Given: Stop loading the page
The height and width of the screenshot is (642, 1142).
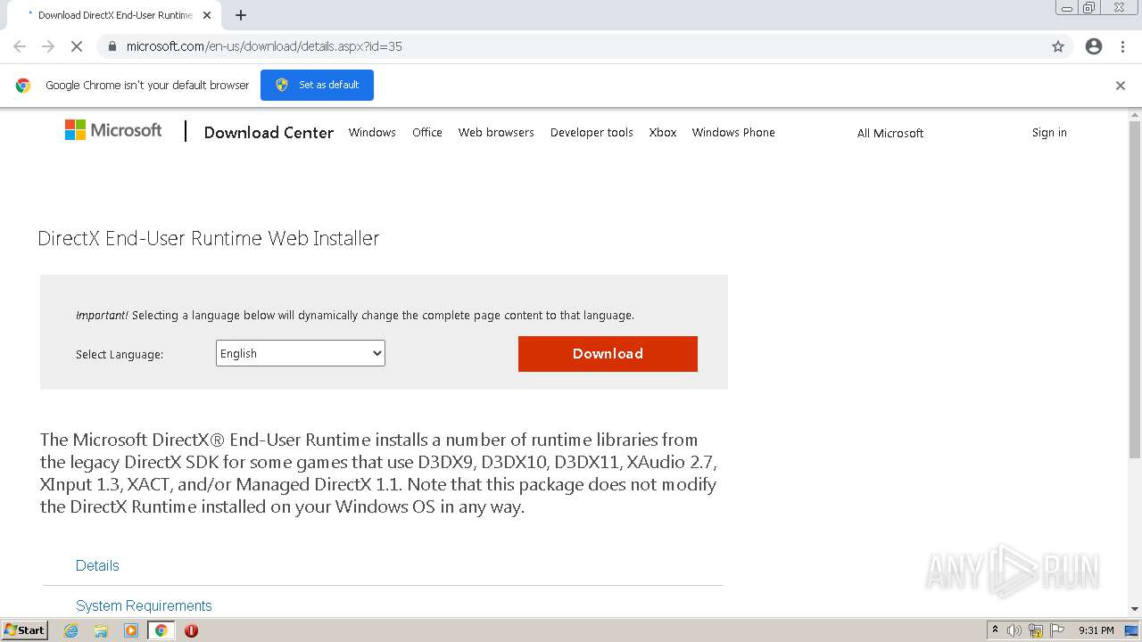Looking at the screenshot, I should coord(77,46).
